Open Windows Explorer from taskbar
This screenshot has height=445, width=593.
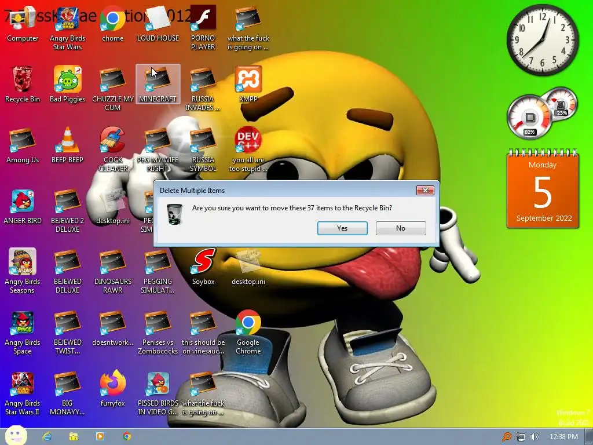pyautogui.click(x=74, y=436)
